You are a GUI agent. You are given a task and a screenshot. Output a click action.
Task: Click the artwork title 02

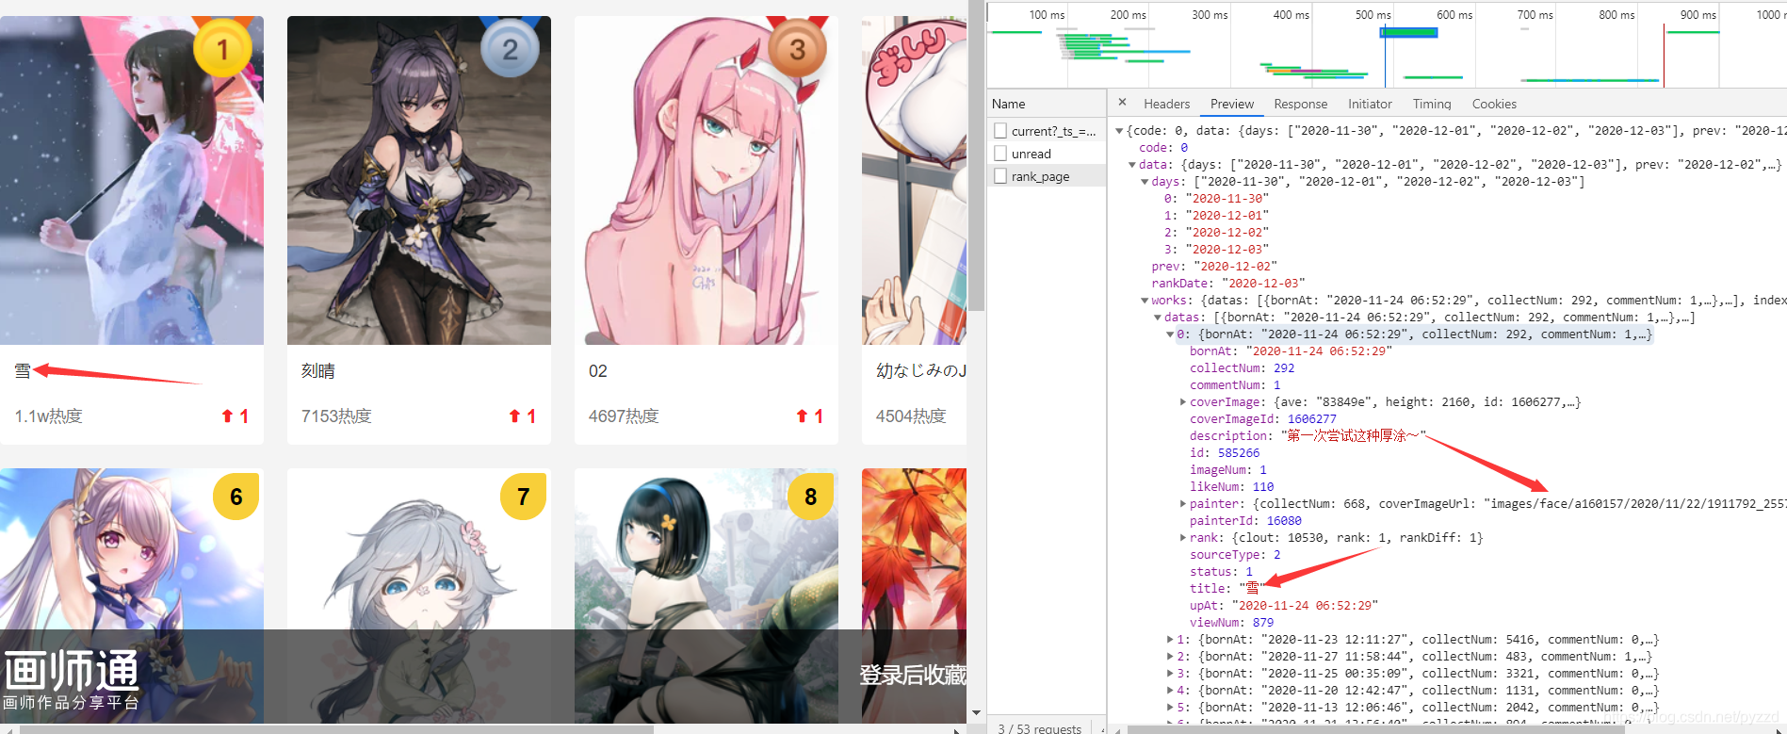click(598, 371)
